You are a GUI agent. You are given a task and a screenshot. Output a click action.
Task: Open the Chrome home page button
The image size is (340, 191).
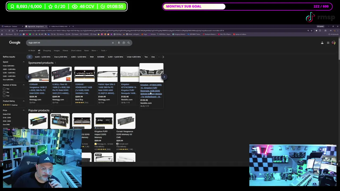(13, 31)
